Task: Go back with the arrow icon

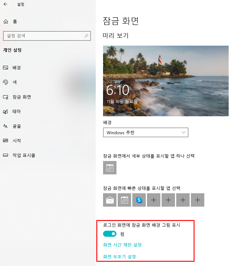Action: coord(5,4)
